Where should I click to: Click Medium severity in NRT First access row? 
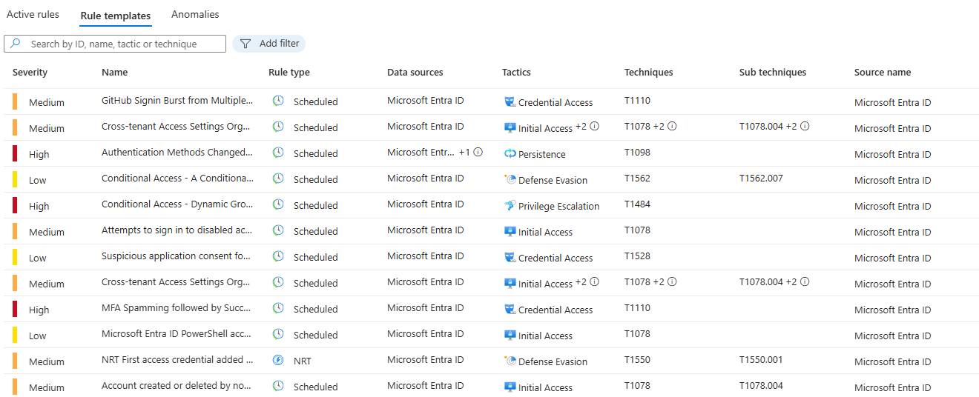(x=47, y=361)
